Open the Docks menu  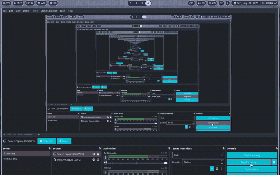pyautogui.click(x=26, y=11)
